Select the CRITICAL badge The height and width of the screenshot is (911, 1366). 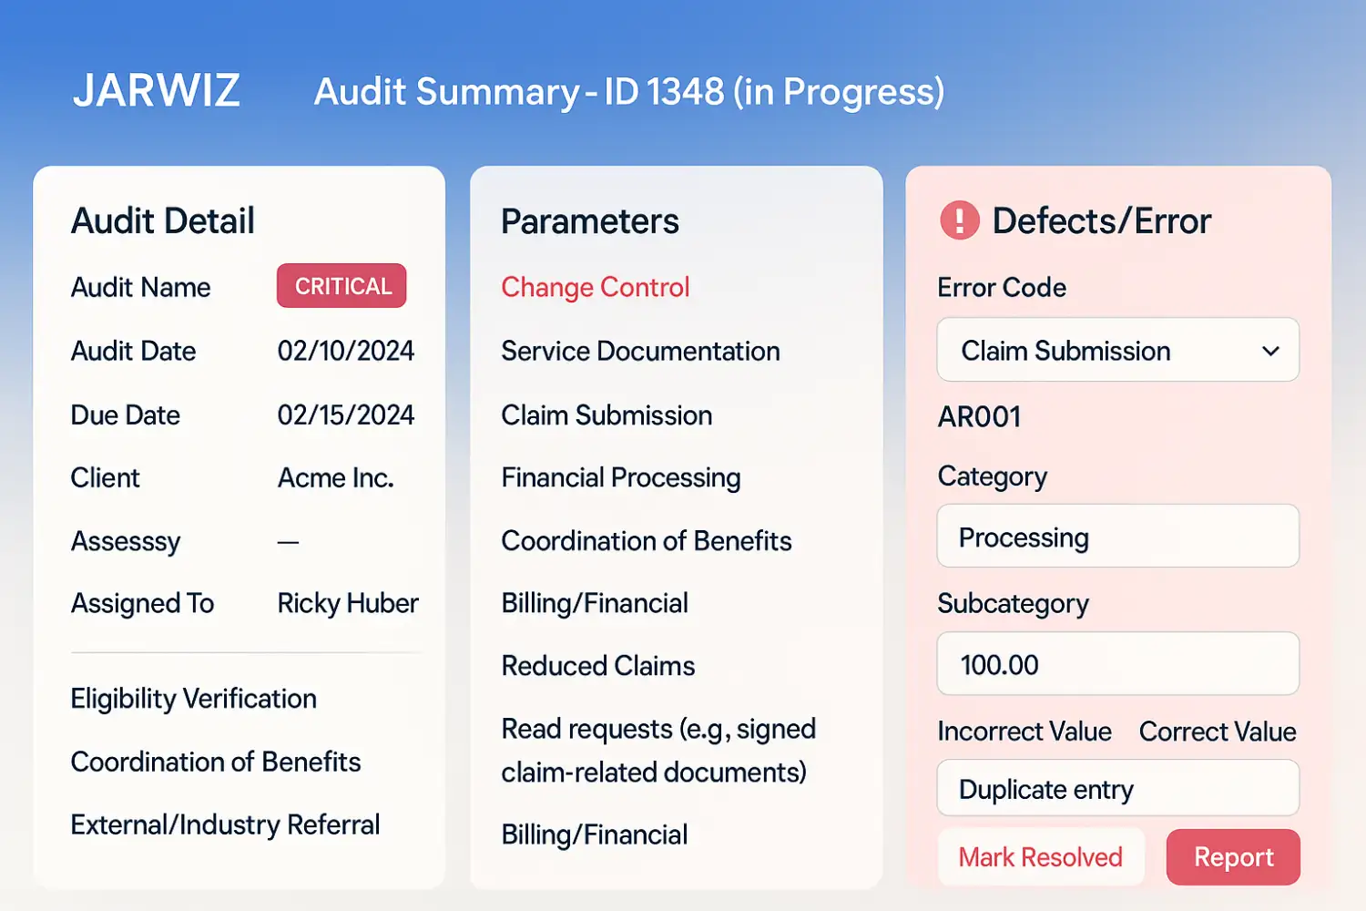[341, 286]
